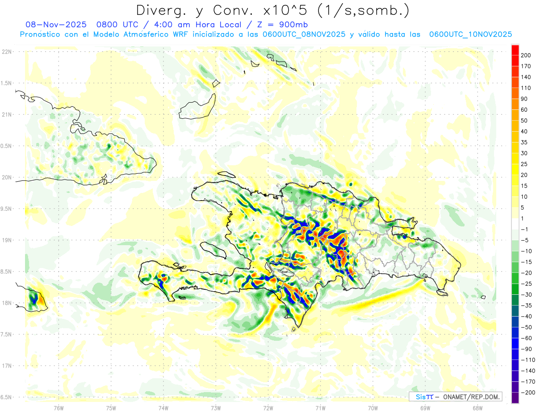Click the colorbar value 200

pos(526,55)
